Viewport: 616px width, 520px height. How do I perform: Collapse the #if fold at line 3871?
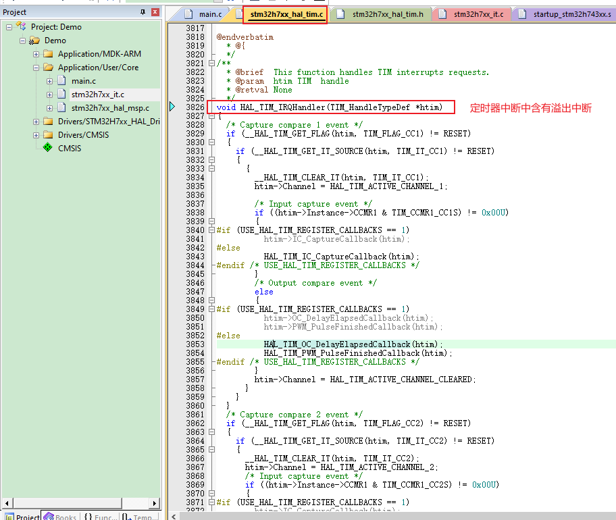coord(212,502)
